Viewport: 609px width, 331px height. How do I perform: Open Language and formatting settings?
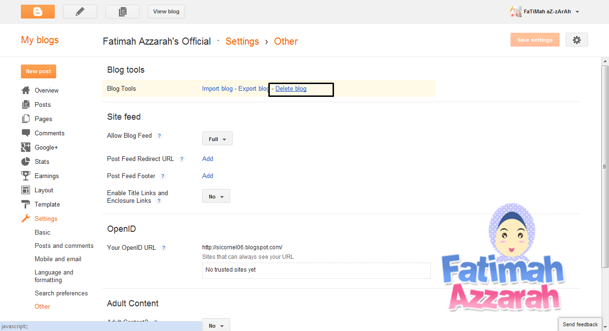pyautogui.click(x=54, y=276)
